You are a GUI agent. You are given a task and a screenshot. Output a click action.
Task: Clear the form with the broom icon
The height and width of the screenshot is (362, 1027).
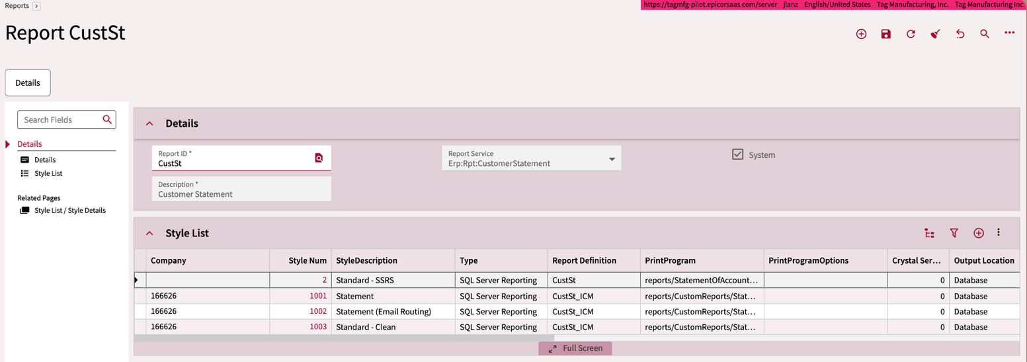[x=935, y=34]
